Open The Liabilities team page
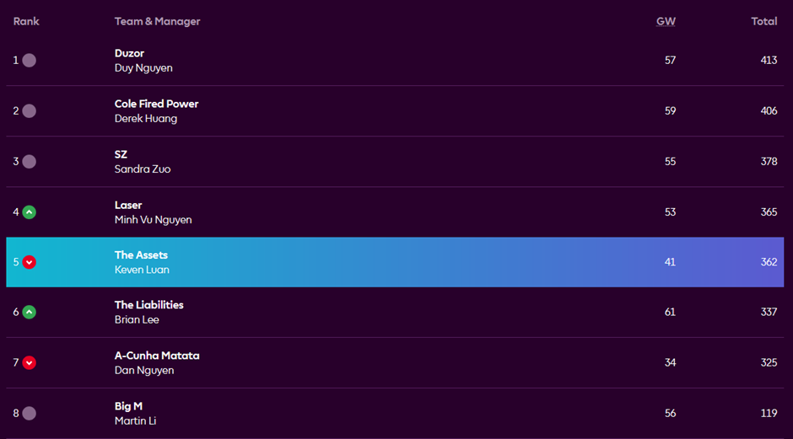793x439 pixels. (x=148, y=305)
